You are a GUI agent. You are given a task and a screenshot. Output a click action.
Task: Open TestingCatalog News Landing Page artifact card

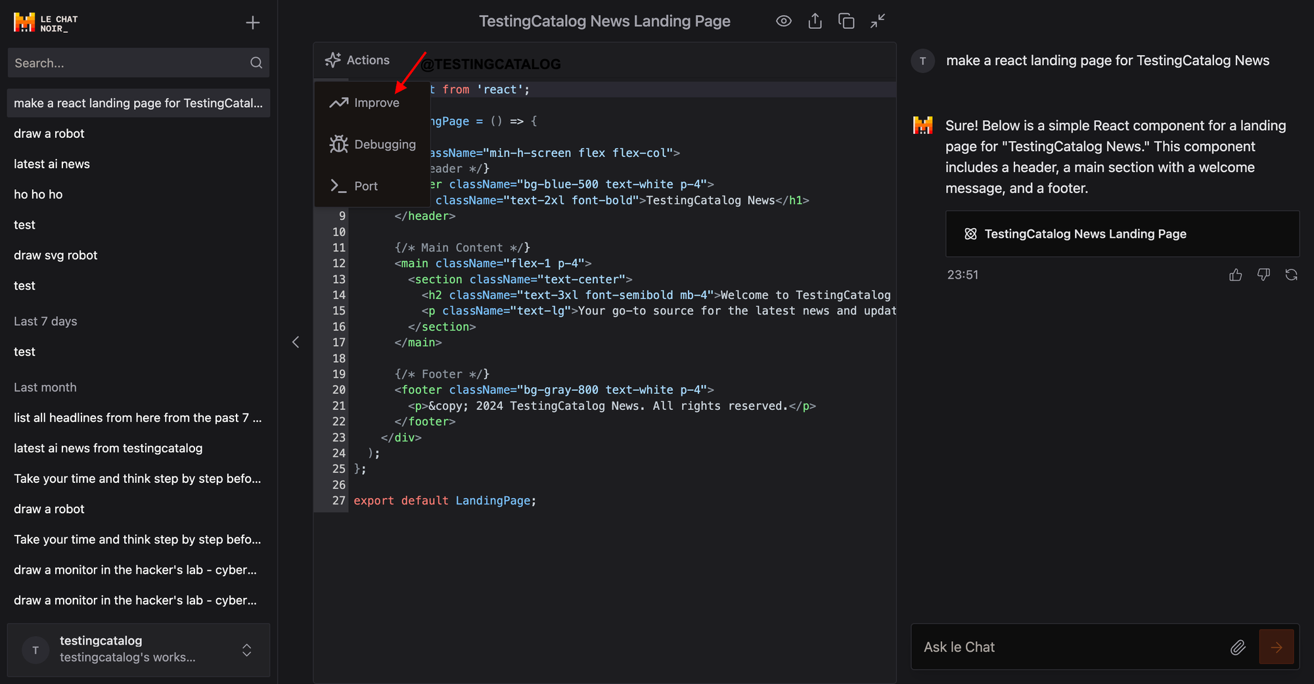(1122, 234)
